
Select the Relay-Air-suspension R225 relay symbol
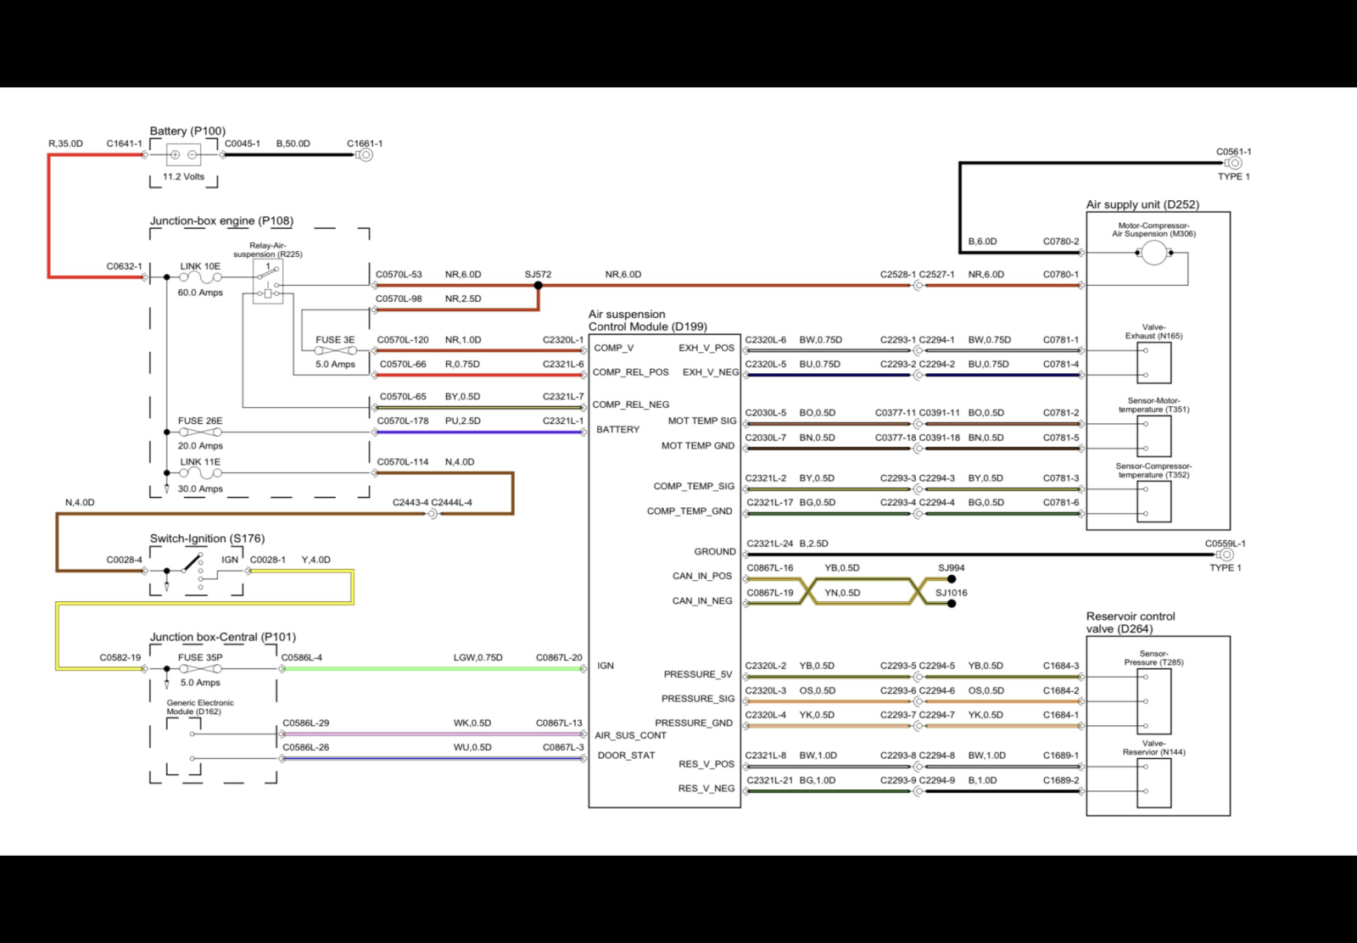pos(268,282)
